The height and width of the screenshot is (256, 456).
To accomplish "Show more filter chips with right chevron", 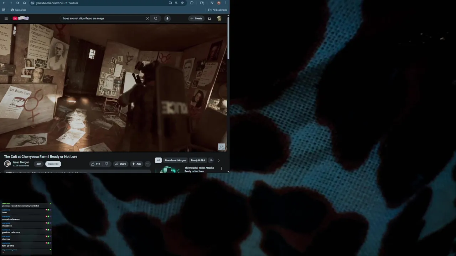I will (x=219, y=160).
